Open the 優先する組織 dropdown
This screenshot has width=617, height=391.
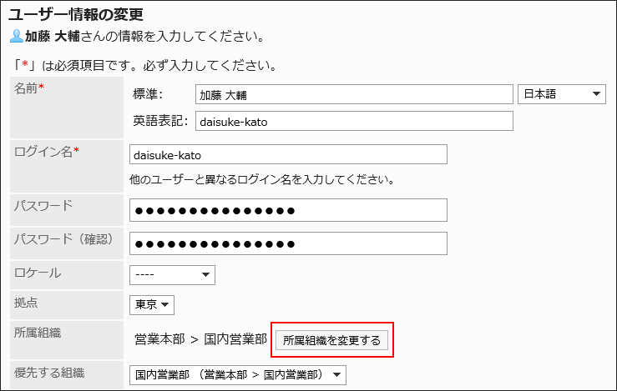tap(238, 375)
